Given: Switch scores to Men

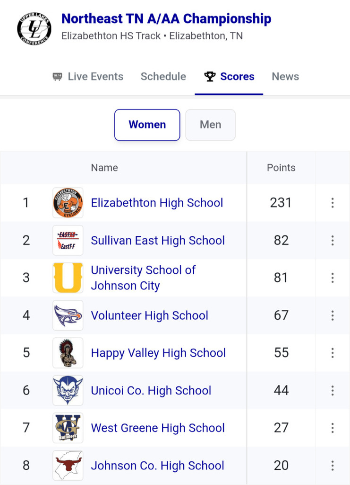Looking at the screenshot, I should click(x=210, y=125).
